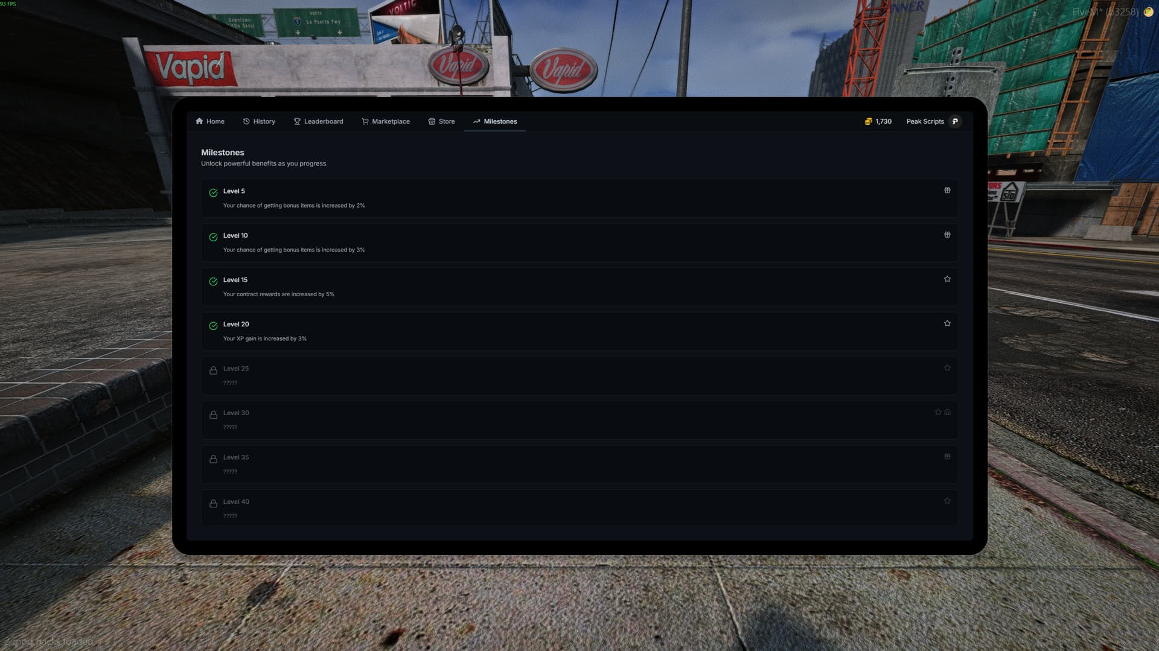Screen dimensions: 1159x651
Task: Click the Level 5 gift reward icon
Action: (x=947, y=190)
